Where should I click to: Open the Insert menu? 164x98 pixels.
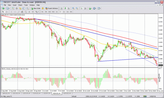pos(14,5)
